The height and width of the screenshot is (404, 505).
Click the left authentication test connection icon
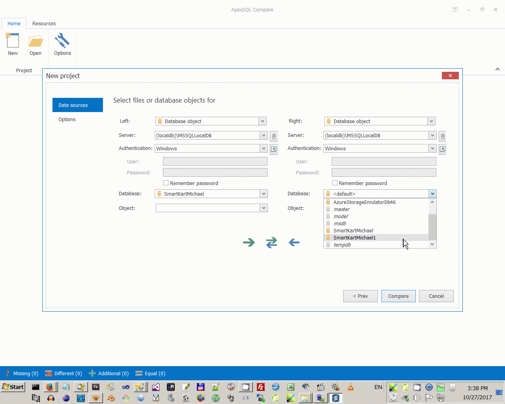[x=274, y=149]
